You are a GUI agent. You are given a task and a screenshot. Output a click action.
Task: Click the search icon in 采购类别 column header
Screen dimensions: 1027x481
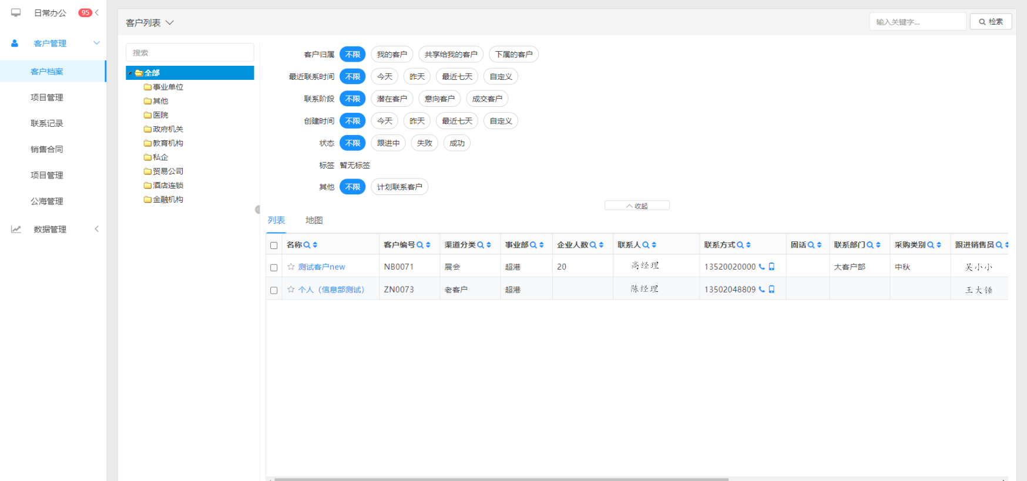[x=931, y=245]
